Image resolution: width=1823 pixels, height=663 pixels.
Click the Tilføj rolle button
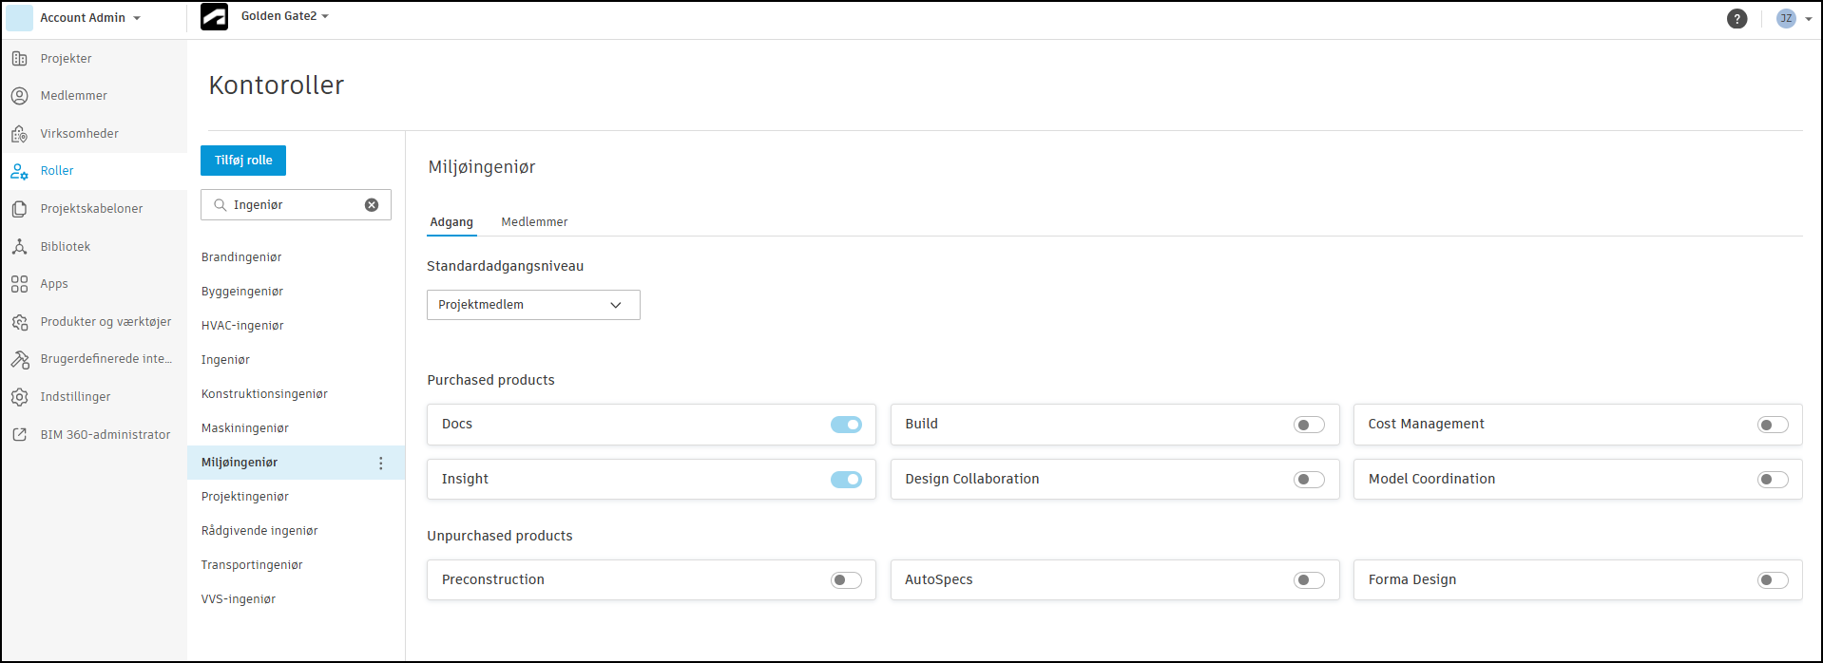(x=243, y=161)
